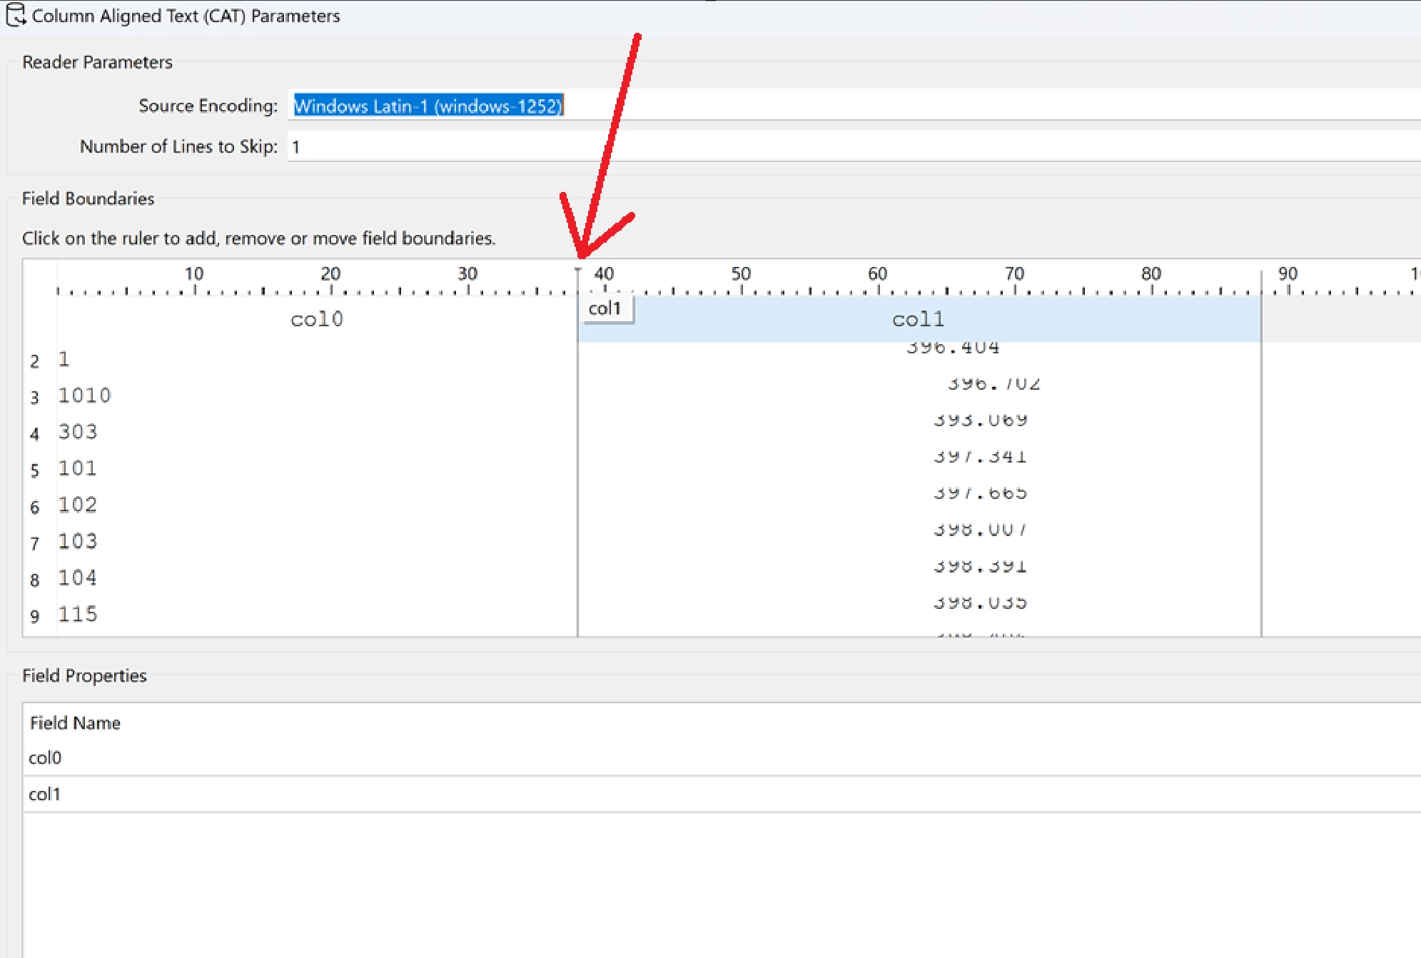This screenshot has height=958, width=1421.
Task: Click the 398.007 value in col1
Action: click(980, 530)
